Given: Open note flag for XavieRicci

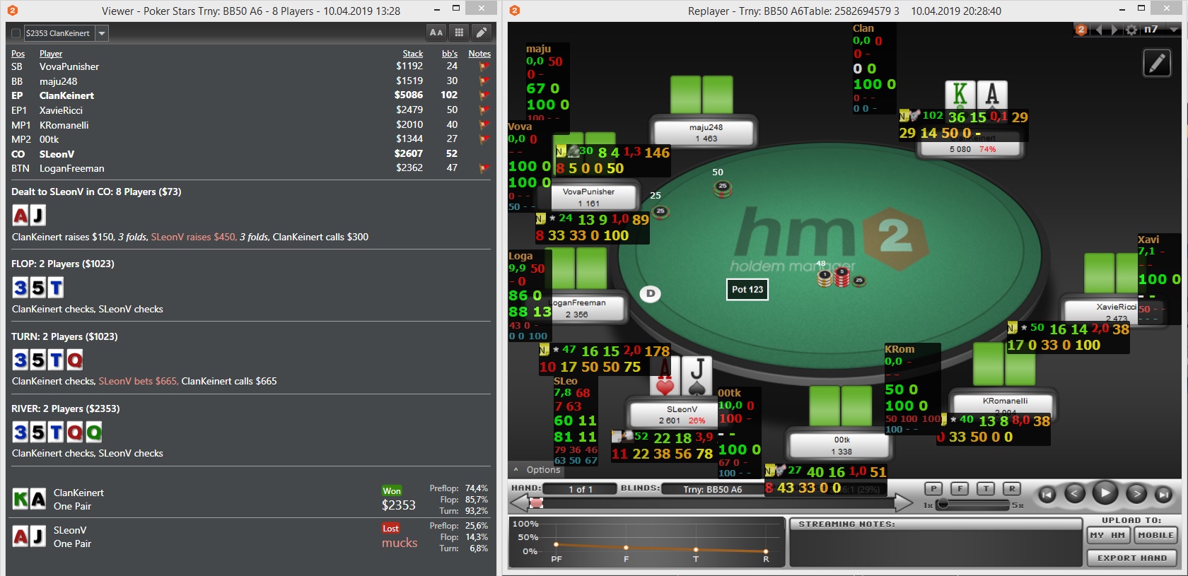Looking at the screenshot, I should pyautogui.click(x=484, y=110).
